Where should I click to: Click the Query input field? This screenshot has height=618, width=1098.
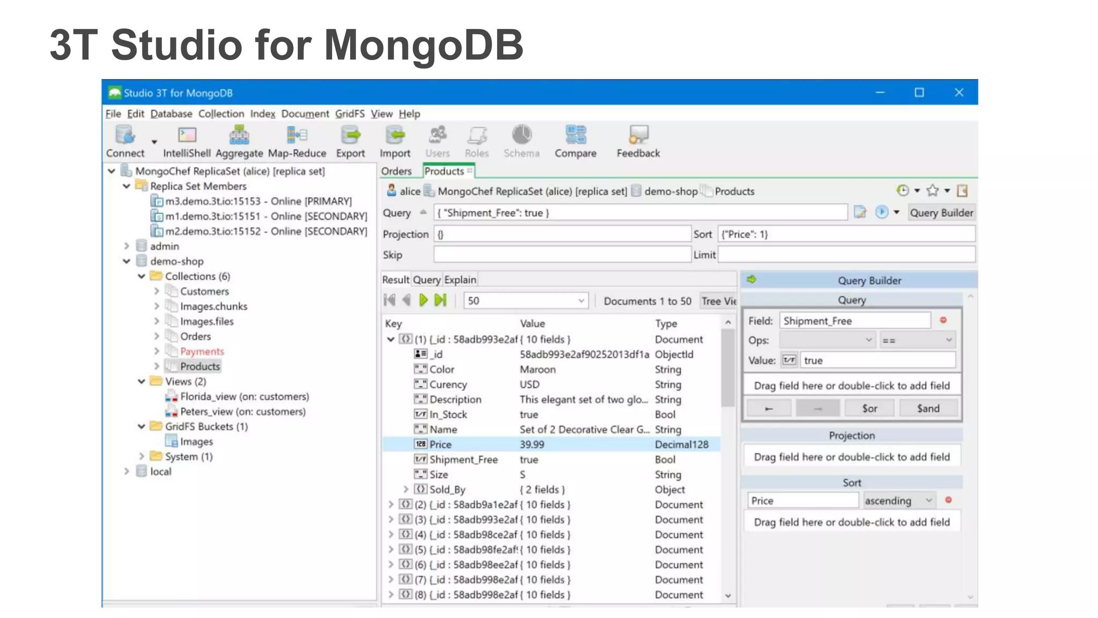point(641,212)
